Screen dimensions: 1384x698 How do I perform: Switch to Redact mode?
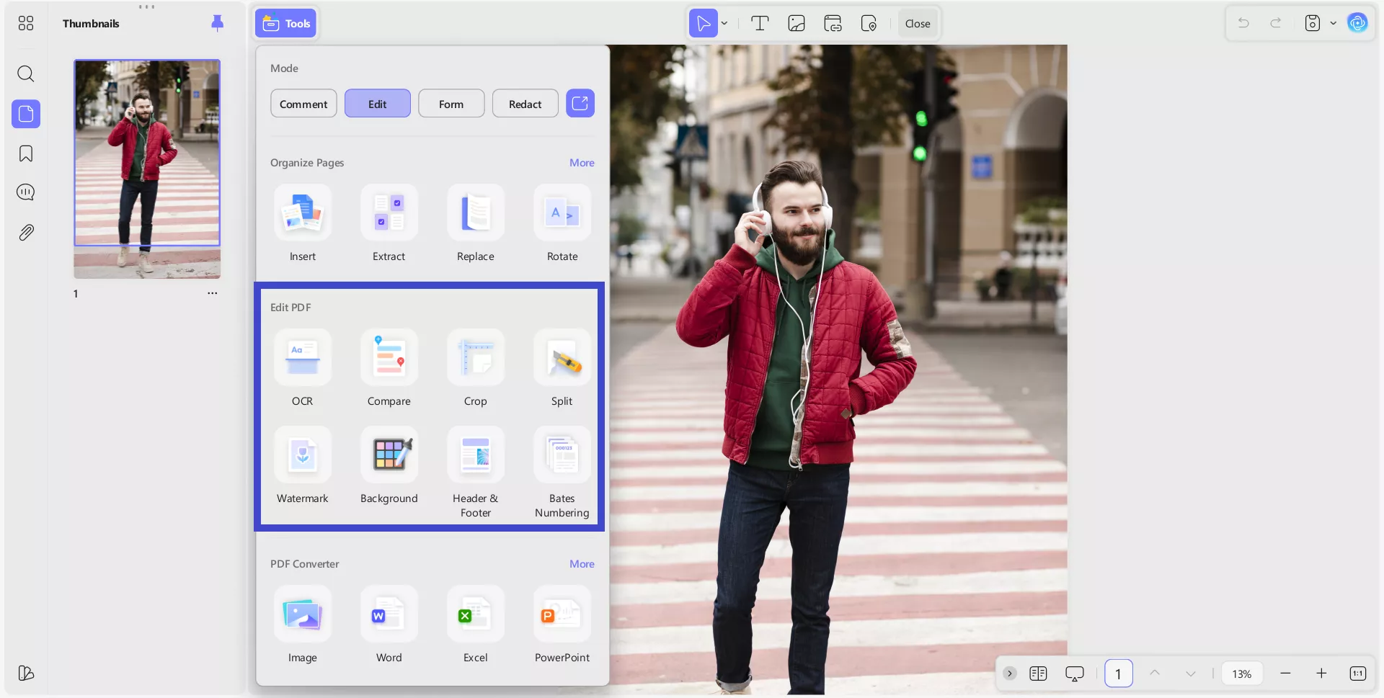tap(525, 104)
